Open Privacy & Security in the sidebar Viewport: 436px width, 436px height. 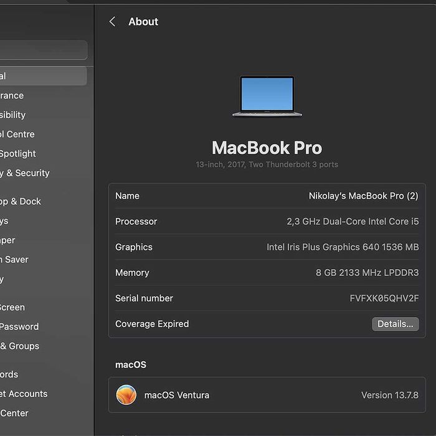coord(25,173)
